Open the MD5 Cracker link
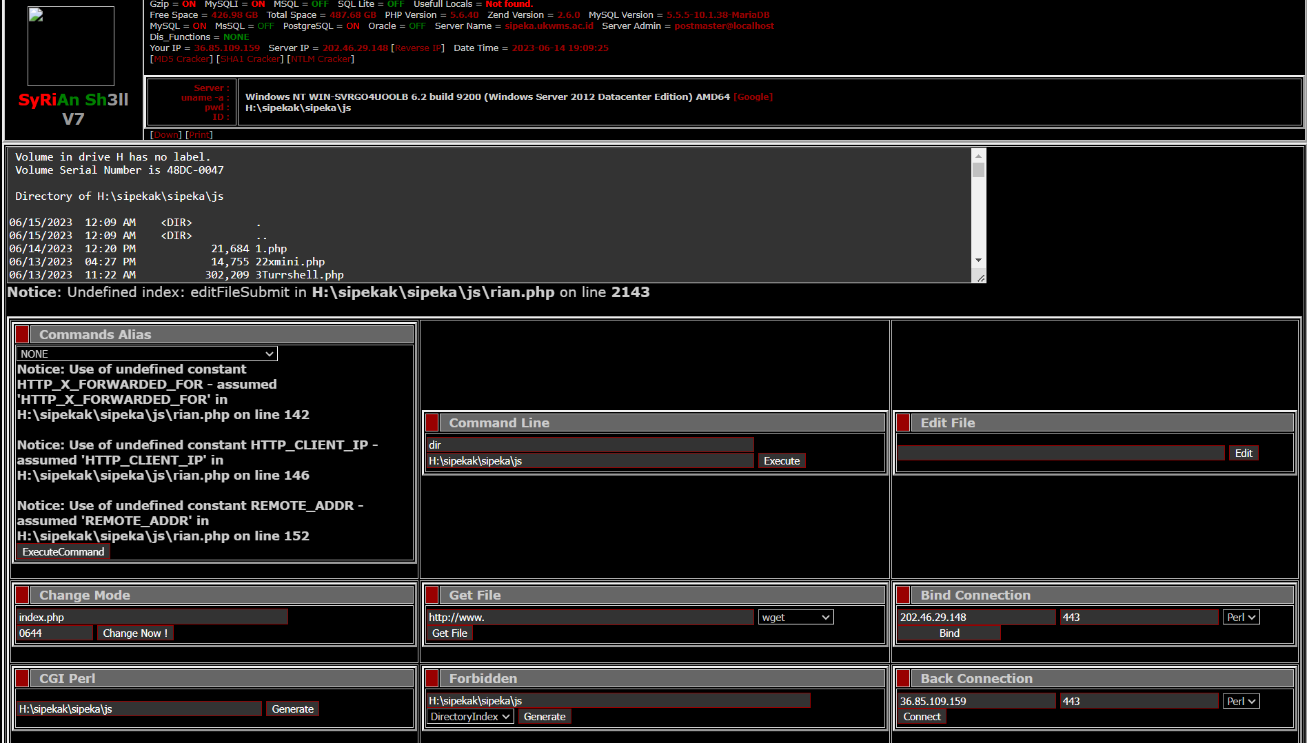1307x743 pixels. click(x=181, y=59)
